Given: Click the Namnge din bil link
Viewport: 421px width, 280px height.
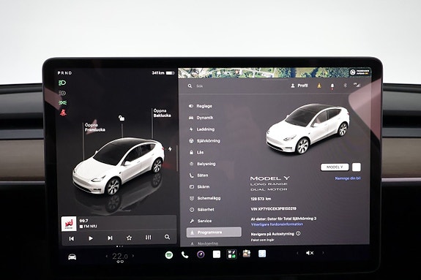Looking at the screenshot, I should (348, 178).
